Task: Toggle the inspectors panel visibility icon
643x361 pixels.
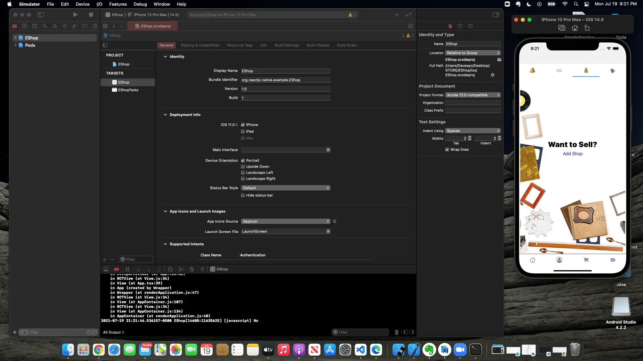Action: tap(496, 15)
